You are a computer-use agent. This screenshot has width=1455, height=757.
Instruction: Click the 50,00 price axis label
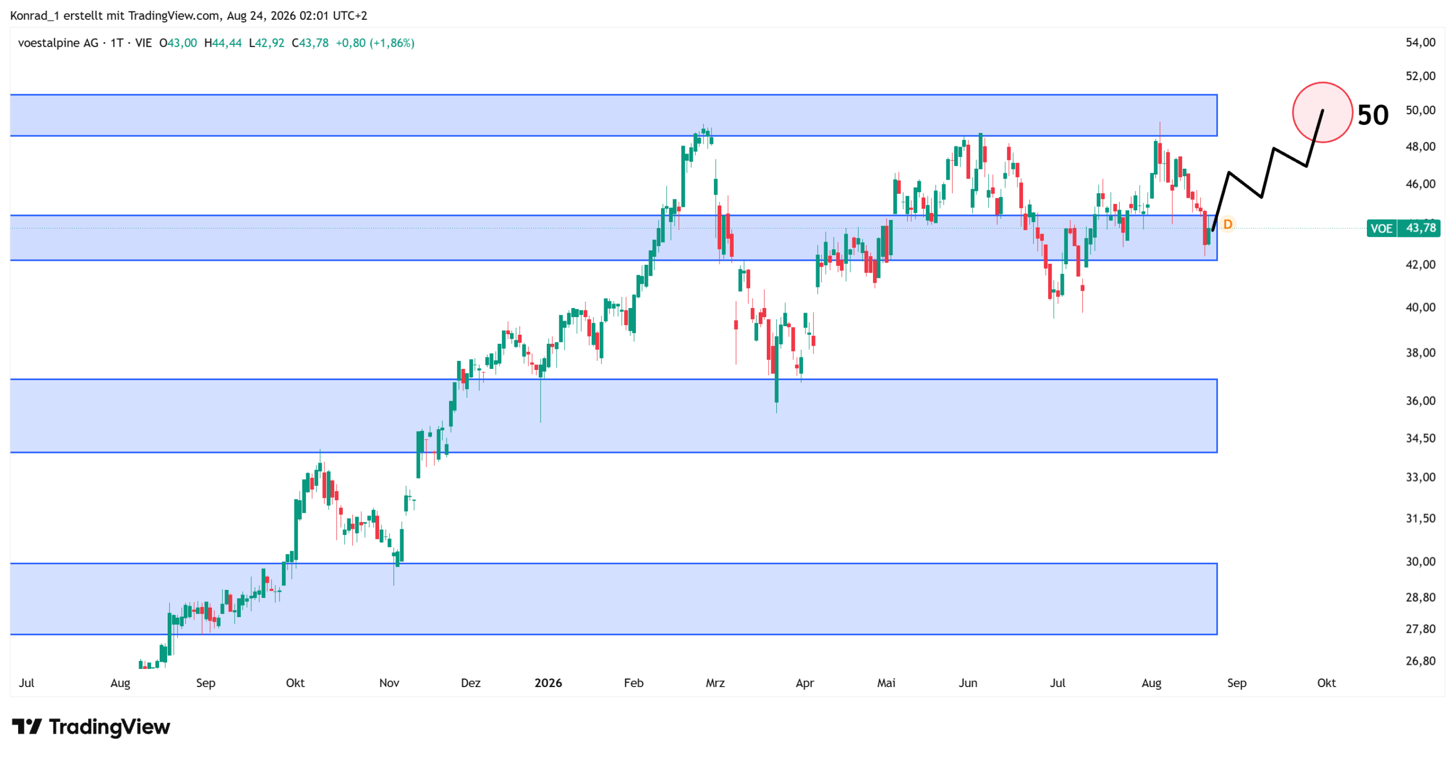coord(1420,110)
